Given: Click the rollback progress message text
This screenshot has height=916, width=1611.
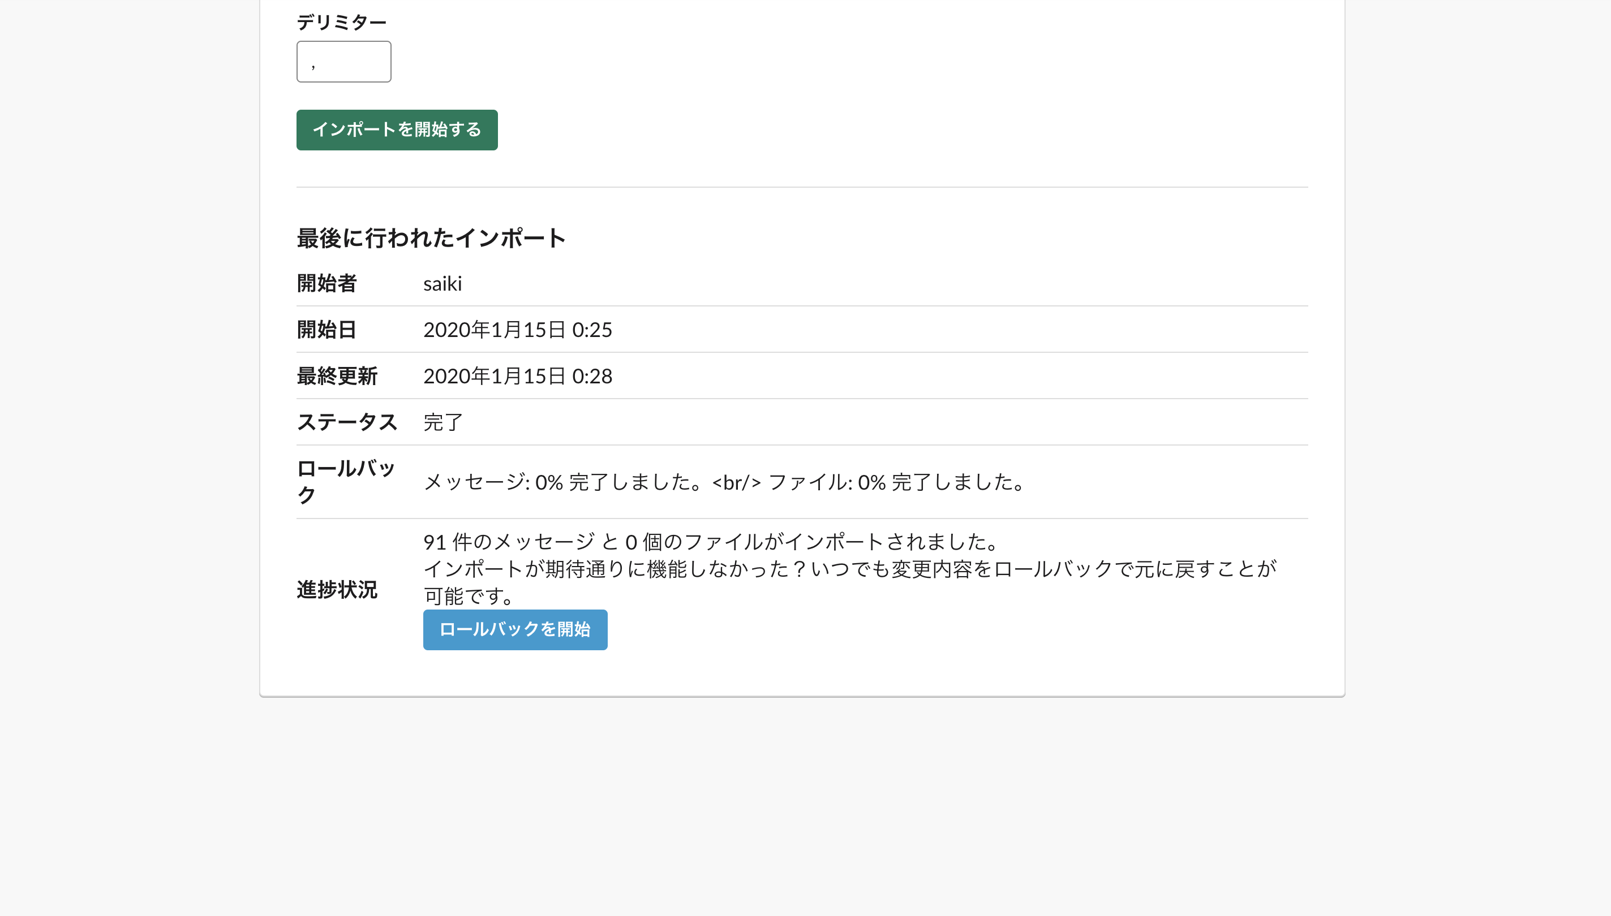Looking at the screenshot, I should coord(723,482).
